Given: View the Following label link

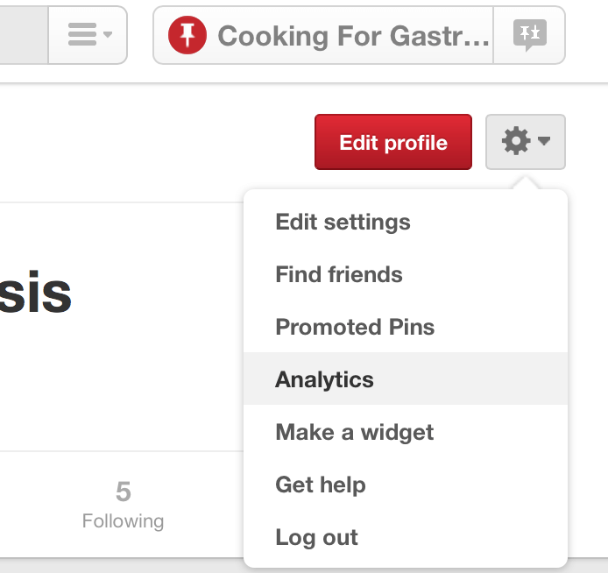Looking at the screenshot, I should 123,521.
